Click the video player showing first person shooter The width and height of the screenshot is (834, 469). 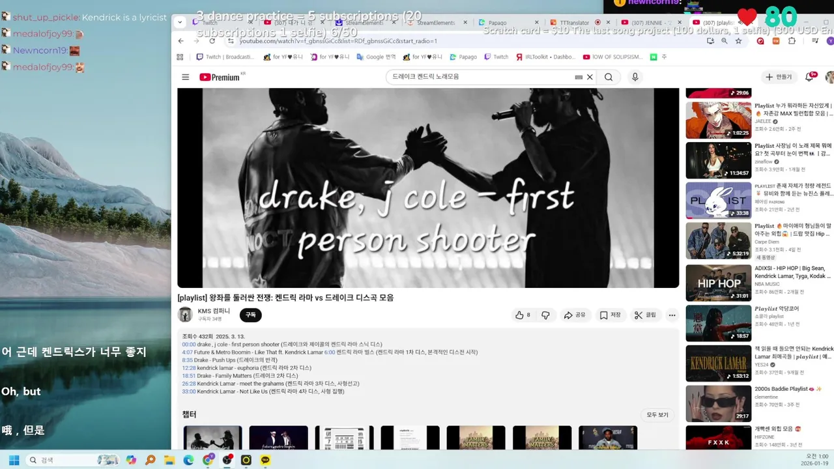(428, 188)
